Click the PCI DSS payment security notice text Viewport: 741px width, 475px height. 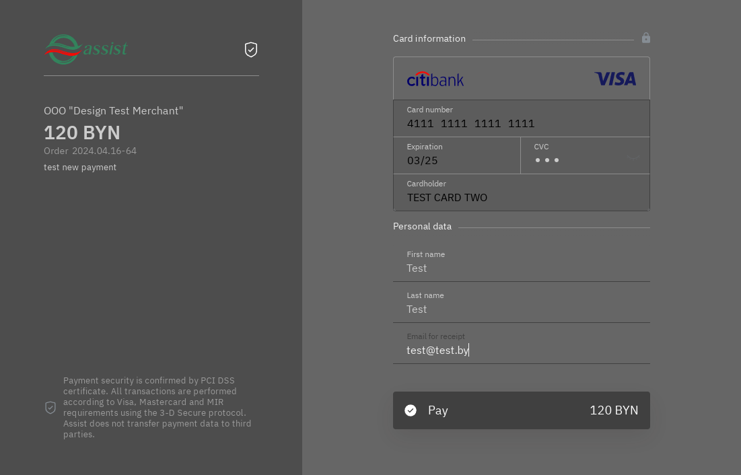(157, 408)
